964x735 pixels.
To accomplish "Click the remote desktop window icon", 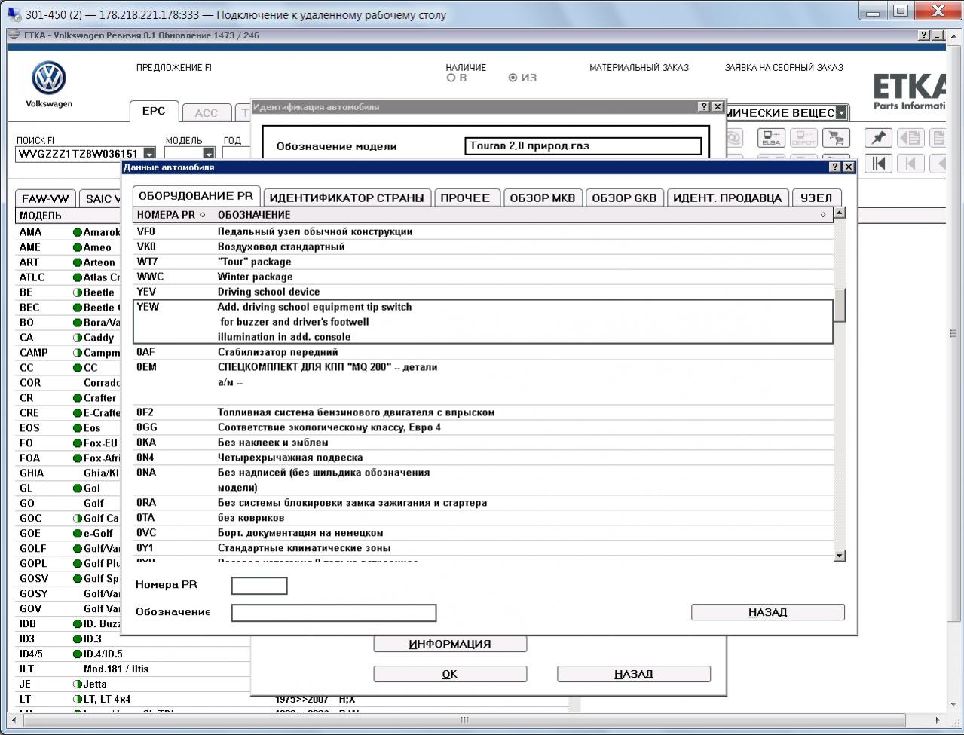I will click(x=14, y=14).
